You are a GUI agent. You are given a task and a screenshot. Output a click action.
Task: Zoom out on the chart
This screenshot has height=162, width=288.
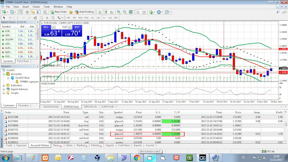click(125, 12)
